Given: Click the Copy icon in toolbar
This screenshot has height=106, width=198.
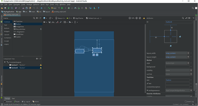Looking at the screenshot, I should click(x=27, y=8).
